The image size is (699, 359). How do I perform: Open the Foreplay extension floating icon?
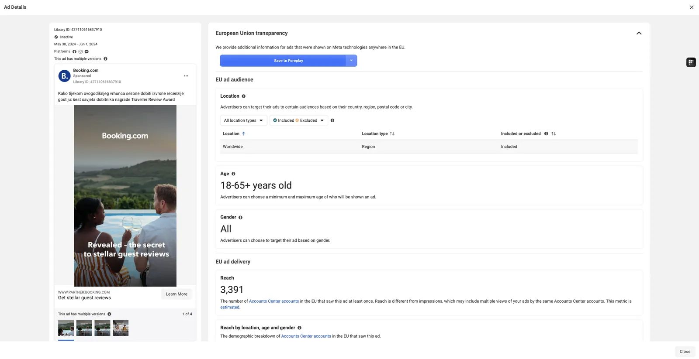(691, 62)
